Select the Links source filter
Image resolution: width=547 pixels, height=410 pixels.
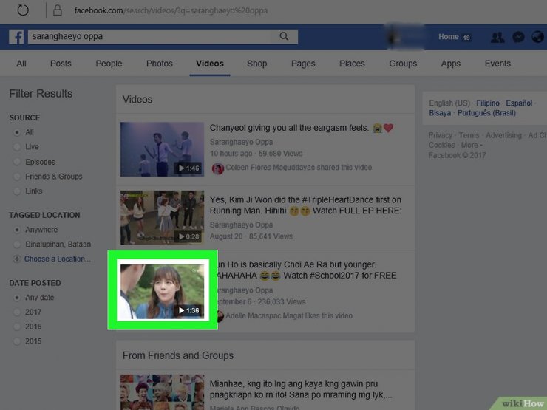(x=17, y=191)
